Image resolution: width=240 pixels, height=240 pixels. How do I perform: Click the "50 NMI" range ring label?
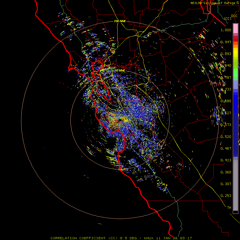(x=120, y=71)
